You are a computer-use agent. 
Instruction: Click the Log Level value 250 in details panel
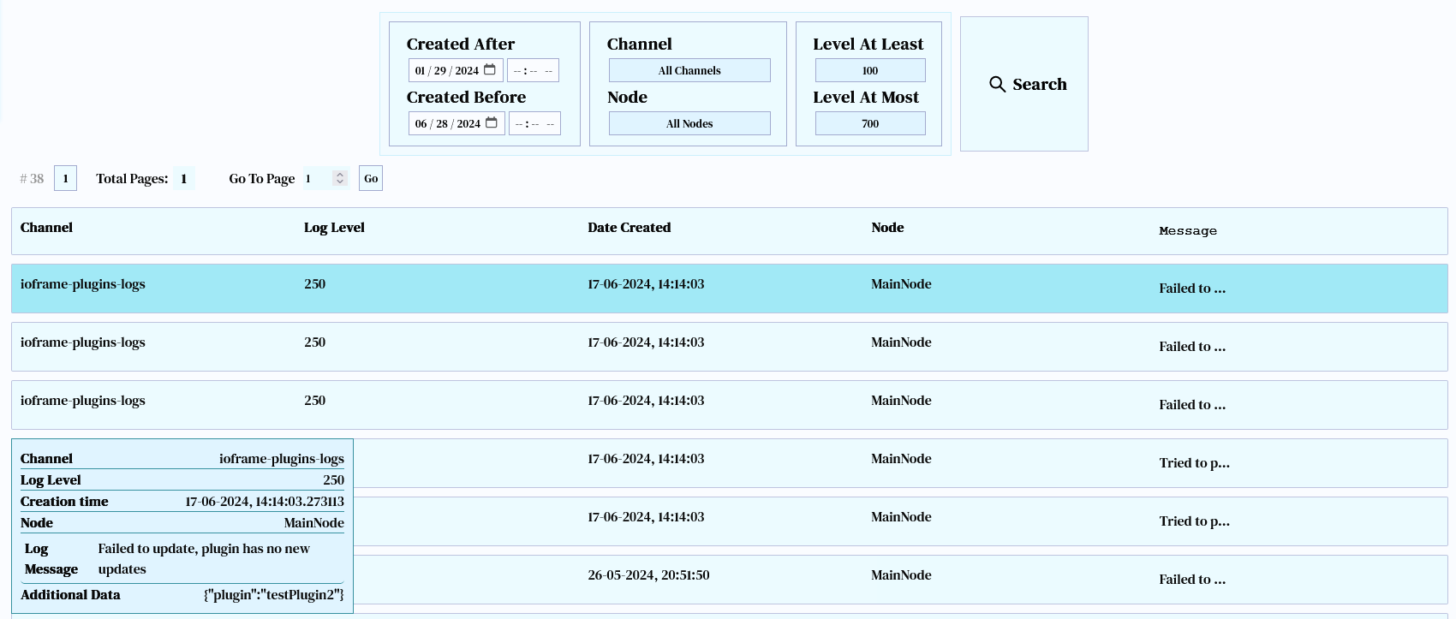click(x=333, y=480)
